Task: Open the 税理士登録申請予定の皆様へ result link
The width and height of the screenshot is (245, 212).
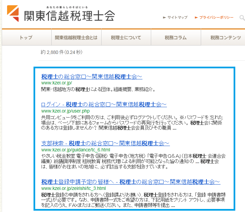Action: click(131, 182)
